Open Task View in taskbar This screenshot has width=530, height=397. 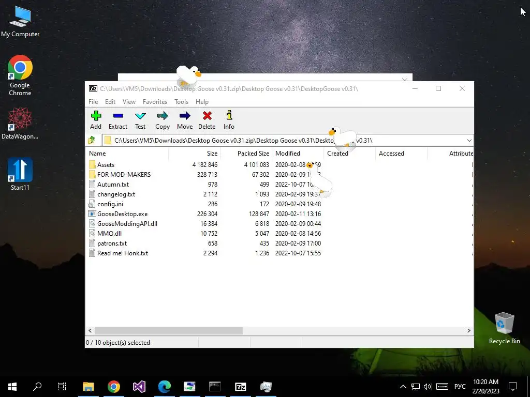62,387
